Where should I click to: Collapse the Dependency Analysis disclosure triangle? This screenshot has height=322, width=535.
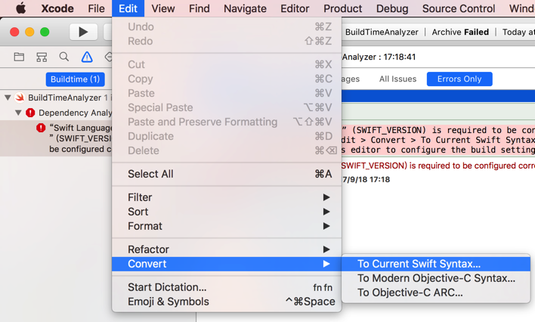(18, 113)
